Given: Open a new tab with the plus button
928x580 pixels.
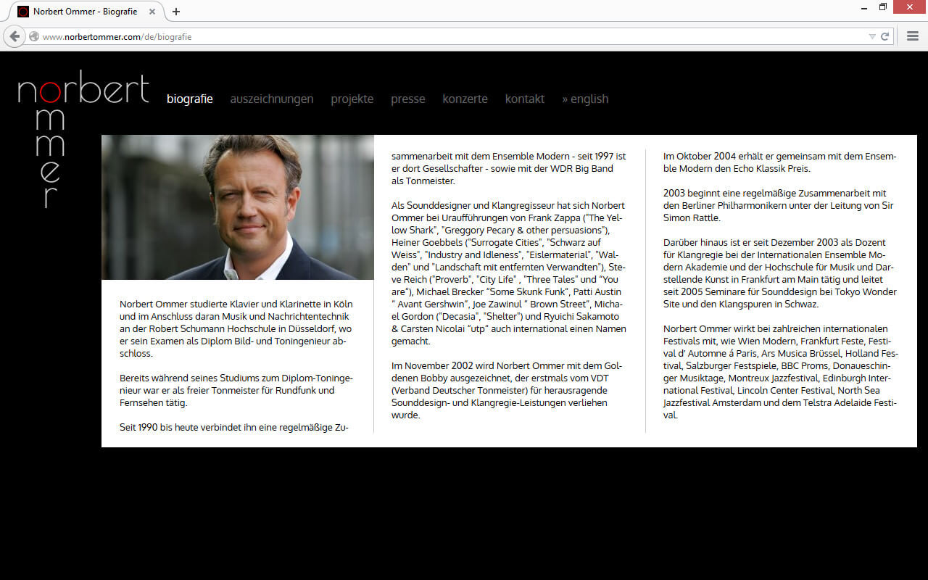Looking at the screenshot, I should coord(176,12).
